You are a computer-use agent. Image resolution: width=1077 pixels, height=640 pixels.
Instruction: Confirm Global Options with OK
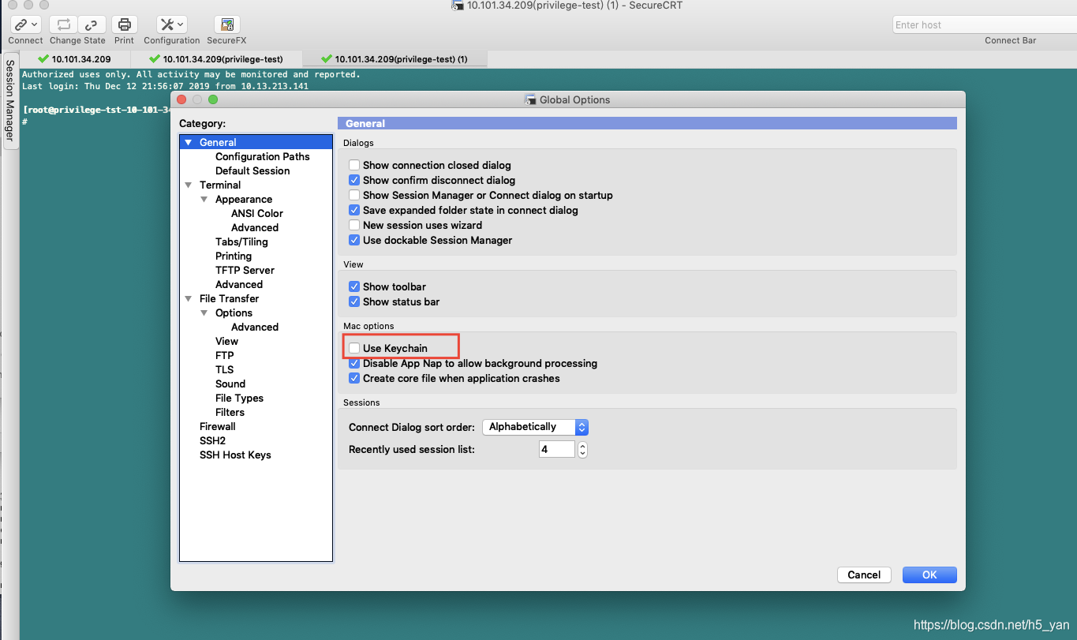point(929,575)
